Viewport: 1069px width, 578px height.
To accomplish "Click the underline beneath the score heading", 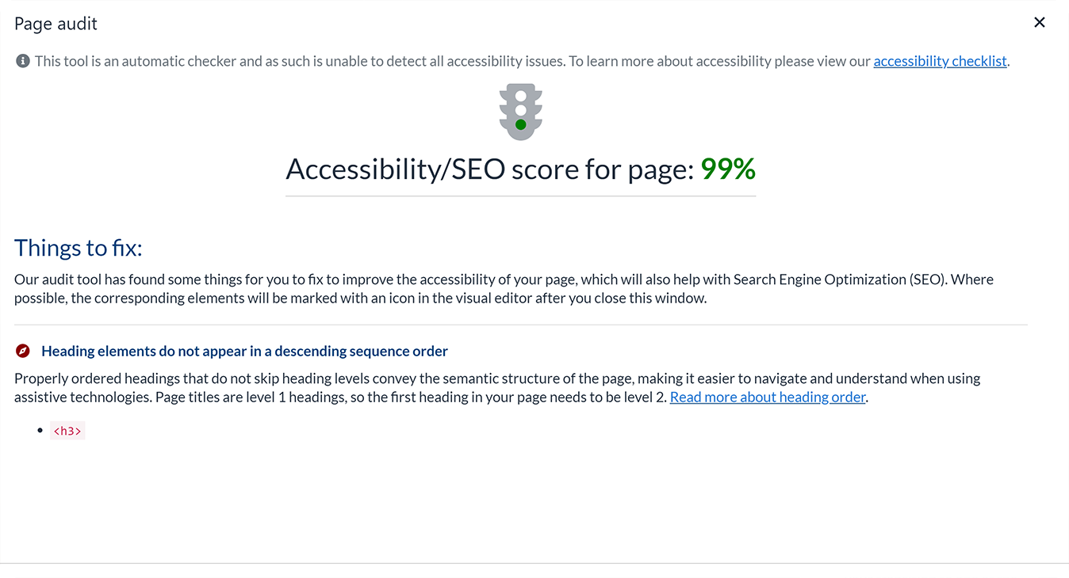I will click(x=520, y=195).
